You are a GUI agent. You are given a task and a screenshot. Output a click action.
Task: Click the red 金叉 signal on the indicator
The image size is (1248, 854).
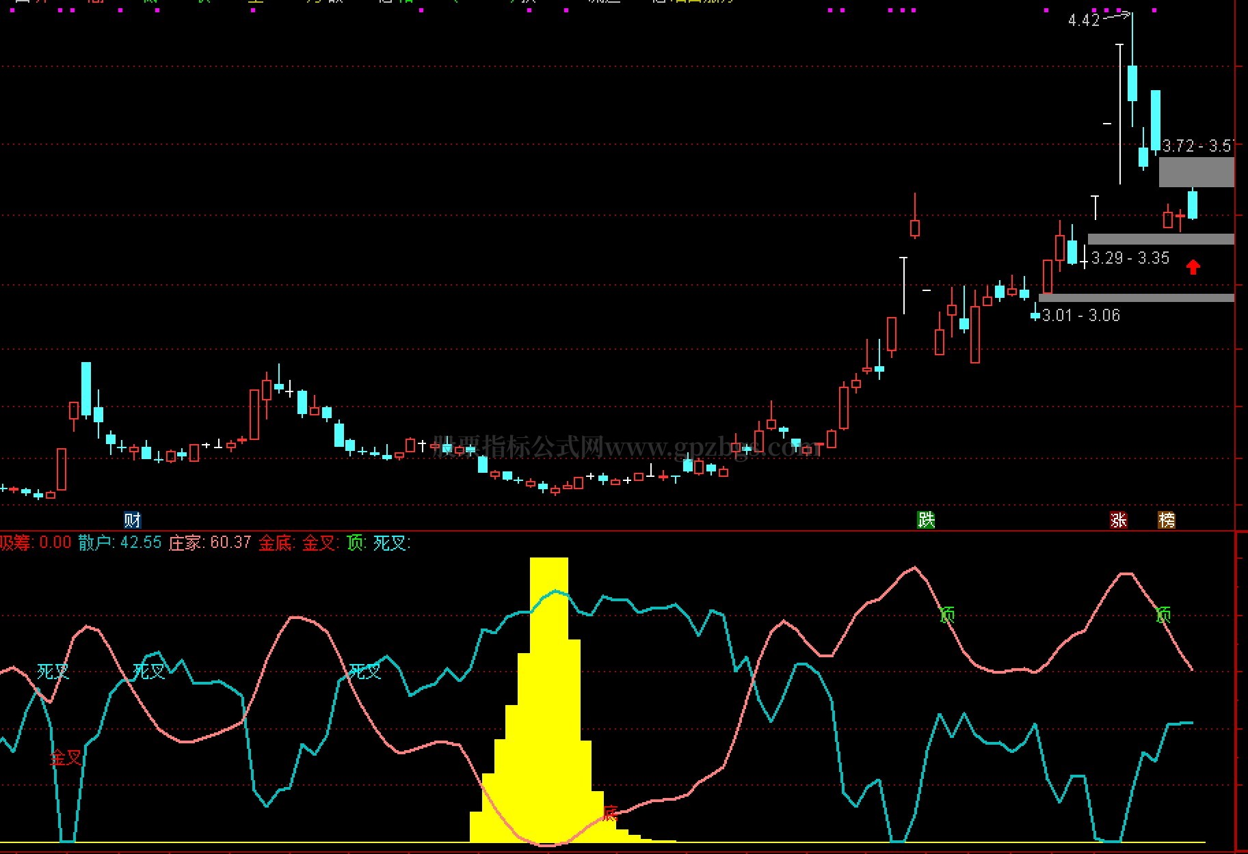click(66, 757)
